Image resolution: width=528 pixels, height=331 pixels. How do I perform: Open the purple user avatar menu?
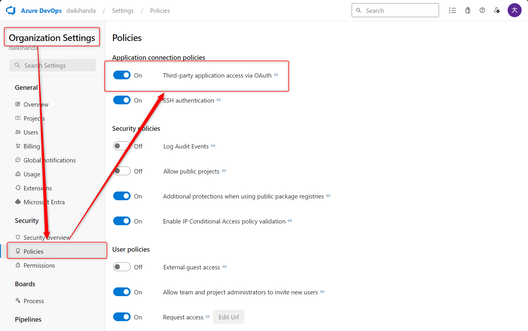click(x=514, y=10)
